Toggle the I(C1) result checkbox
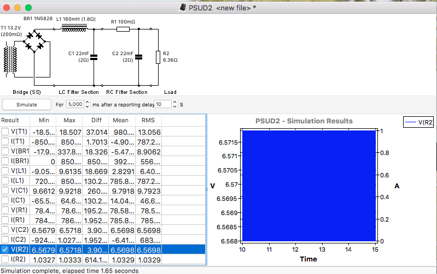 (x=5, y=200)
